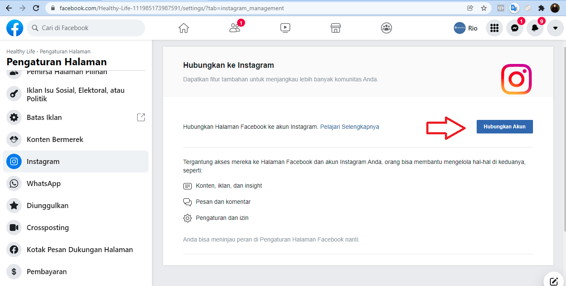Open Diunggulkan settings
The height and width of the screenshot is (286, 566).
[76, 205]
